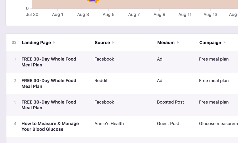Expand the arrow beside Campaign header

point(225,42)
